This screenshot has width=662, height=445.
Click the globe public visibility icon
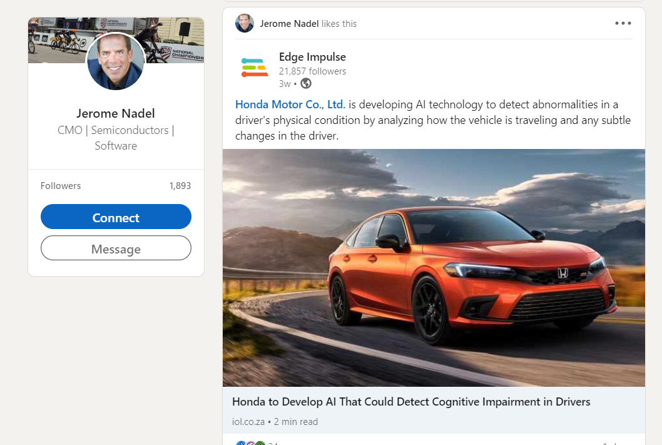306,83
